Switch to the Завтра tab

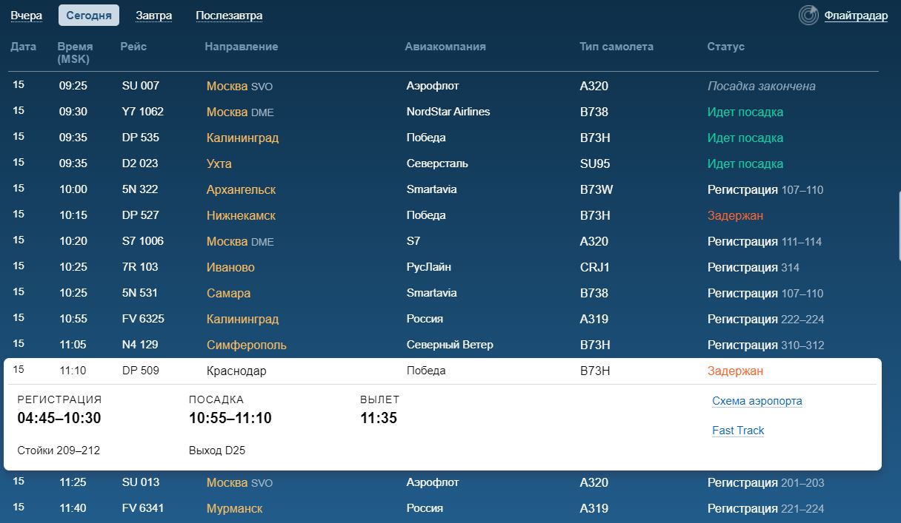154,16
